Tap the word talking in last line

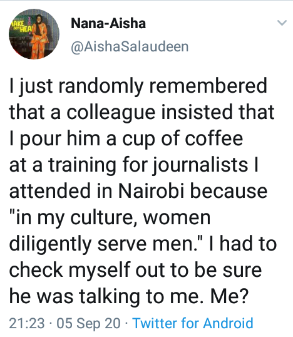(110, 297)
